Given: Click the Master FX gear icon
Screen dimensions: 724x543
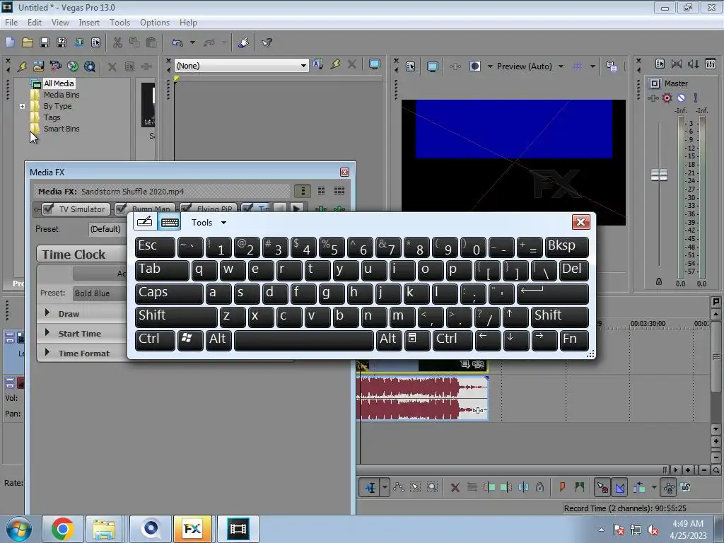Looking at the screenshot, I should point(667,98).
